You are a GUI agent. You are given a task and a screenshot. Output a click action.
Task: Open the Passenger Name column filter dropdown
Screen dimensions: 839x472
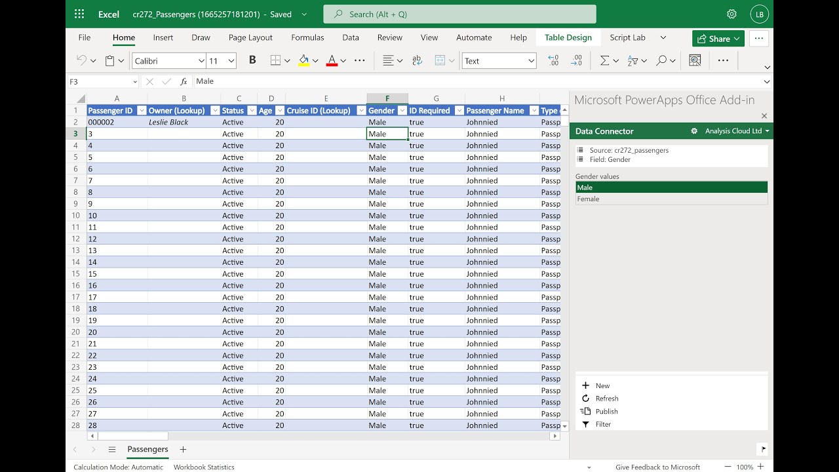click(534, 111)
